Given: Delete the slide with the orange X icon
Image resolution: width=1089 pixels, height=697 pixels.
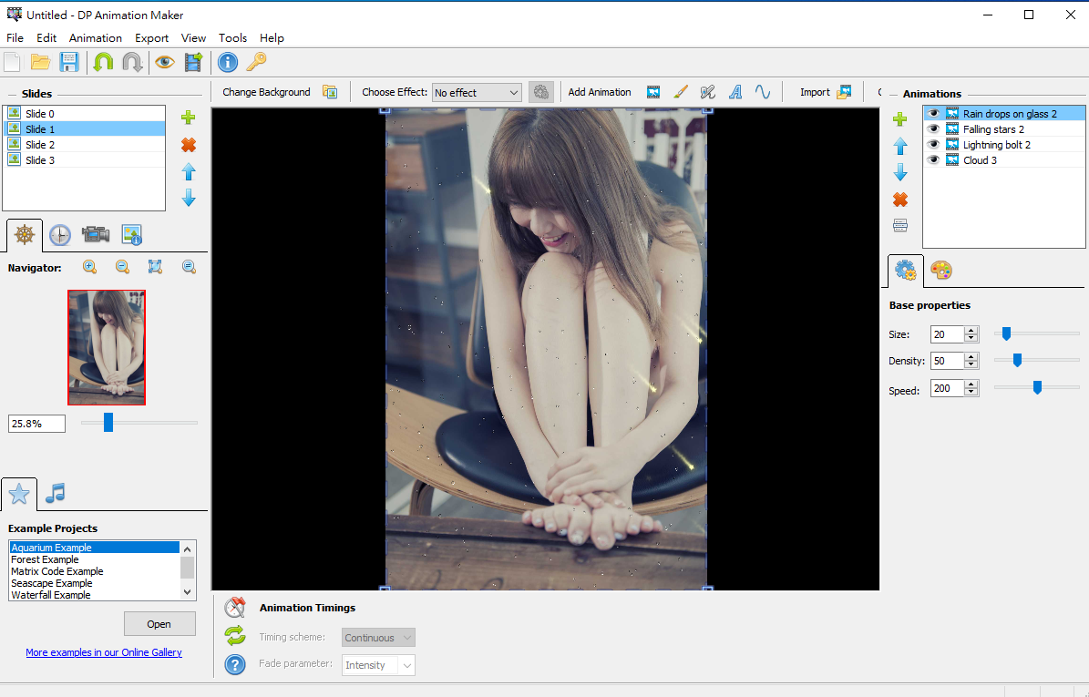Looking at the screenshot, I should (x=189, y=145).
